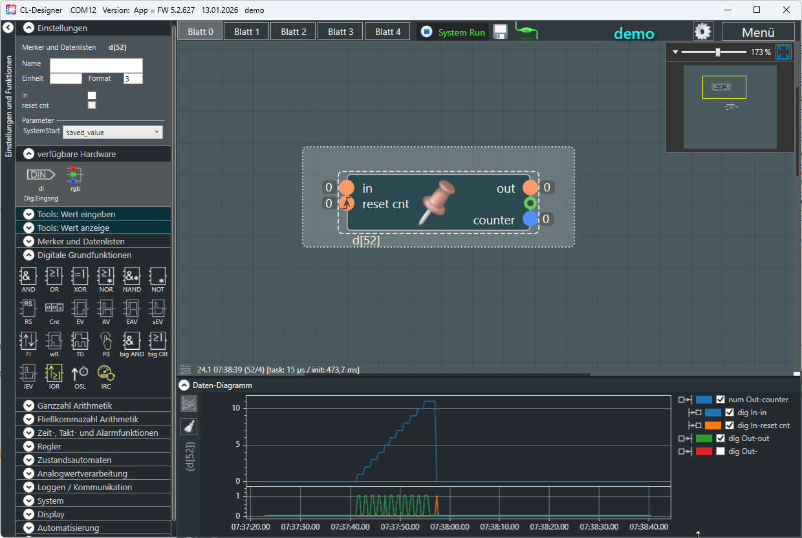
Task: Click the zoom slider handle
Action: [x=718, y=52]
